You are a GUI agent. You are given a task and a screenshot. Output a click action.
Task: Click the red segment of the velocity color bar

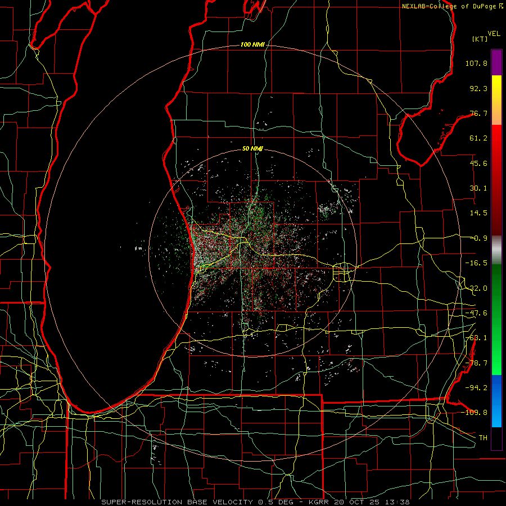(x=496, y=180)
